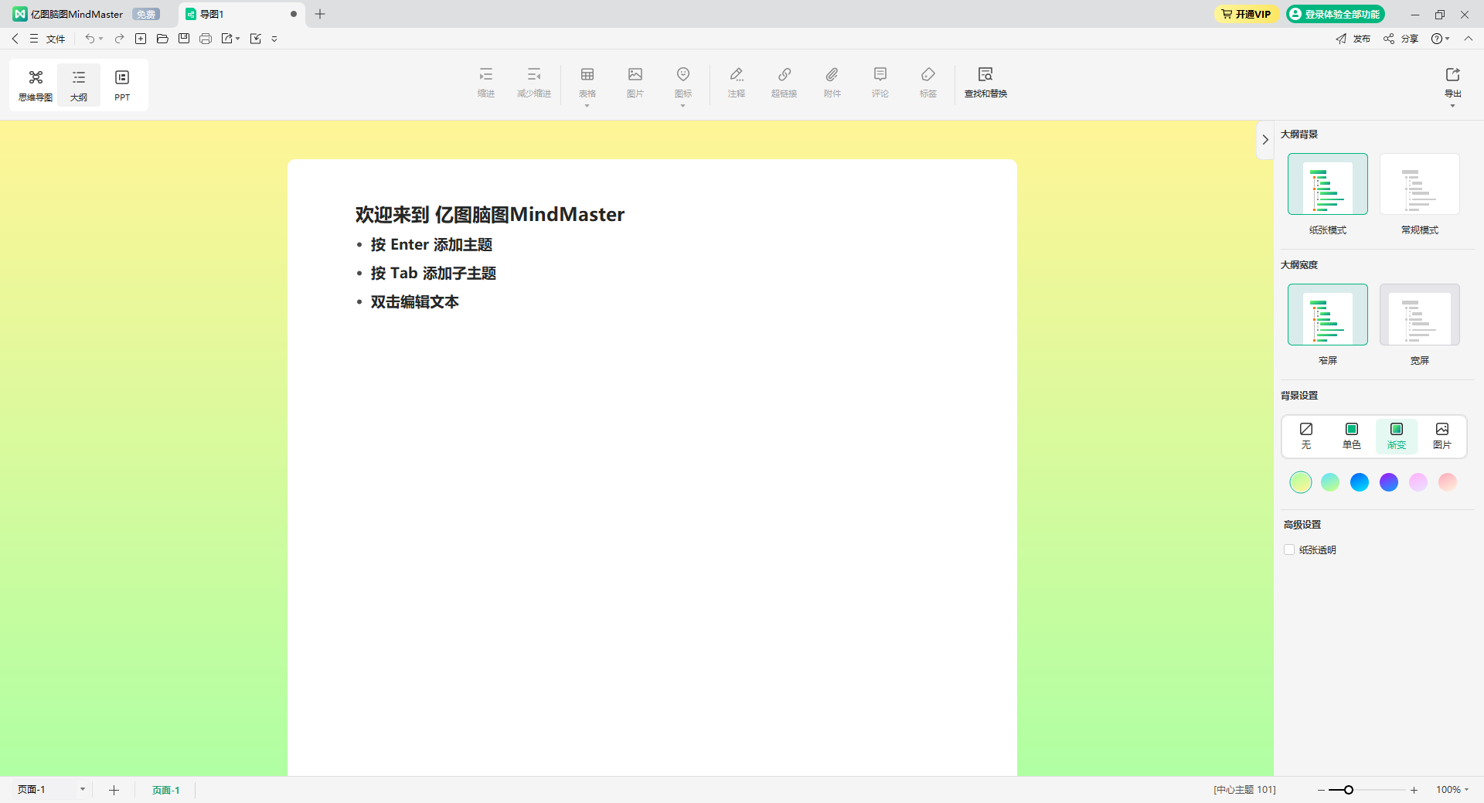Create a new document with plus icon
Viewport: 1484px width, 803px height.
click(141, 39)
